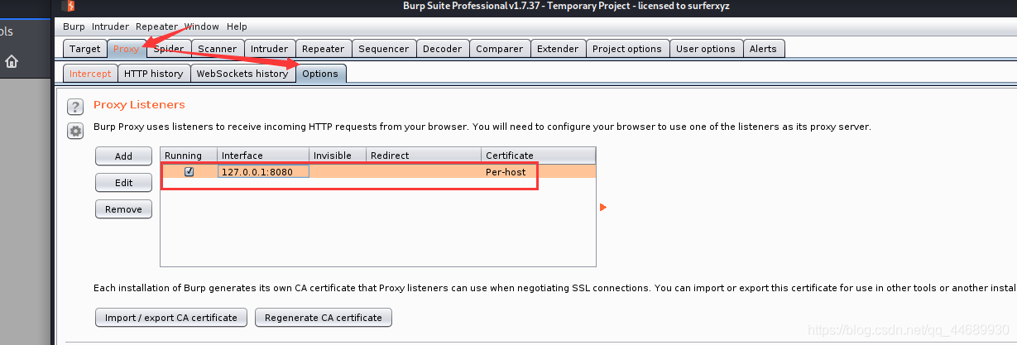Sort listeners by Running column header
This screenshot has width=1017, height=345.
tap(189, 156)
